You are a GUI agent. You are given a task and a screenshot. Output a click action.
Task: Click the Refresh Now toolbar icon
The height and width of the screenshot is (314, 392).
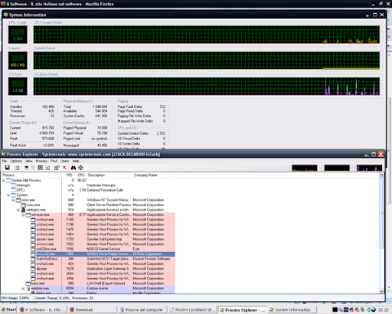pos(17,168)
